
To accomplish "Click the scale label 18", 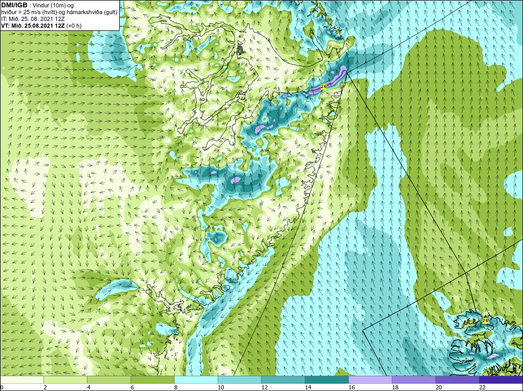I will point(395,387).
